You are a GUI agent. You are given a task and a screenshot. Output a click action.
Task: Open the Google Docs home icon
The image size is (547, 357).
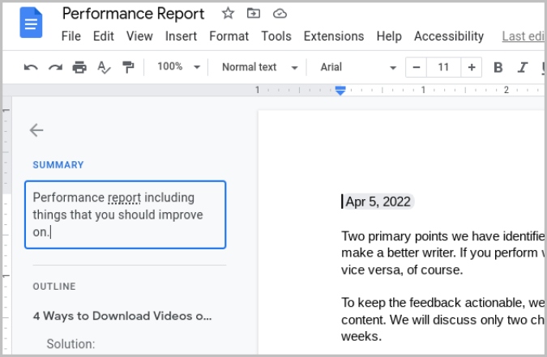(31, 23)
